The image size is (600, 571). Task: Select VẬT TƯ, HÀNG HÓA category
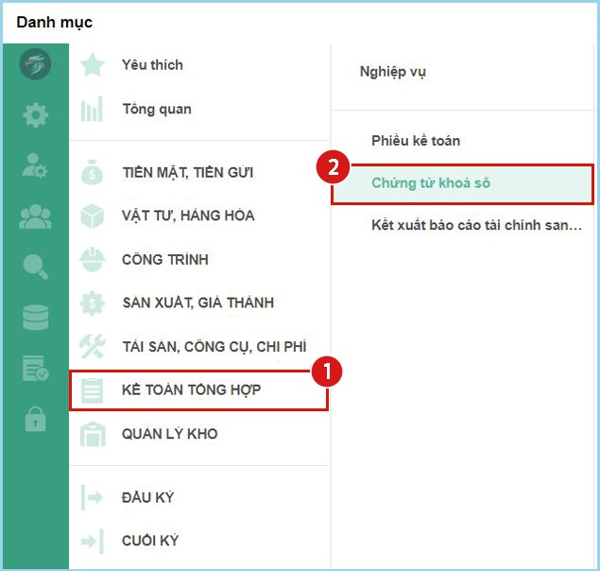(187, 216)
